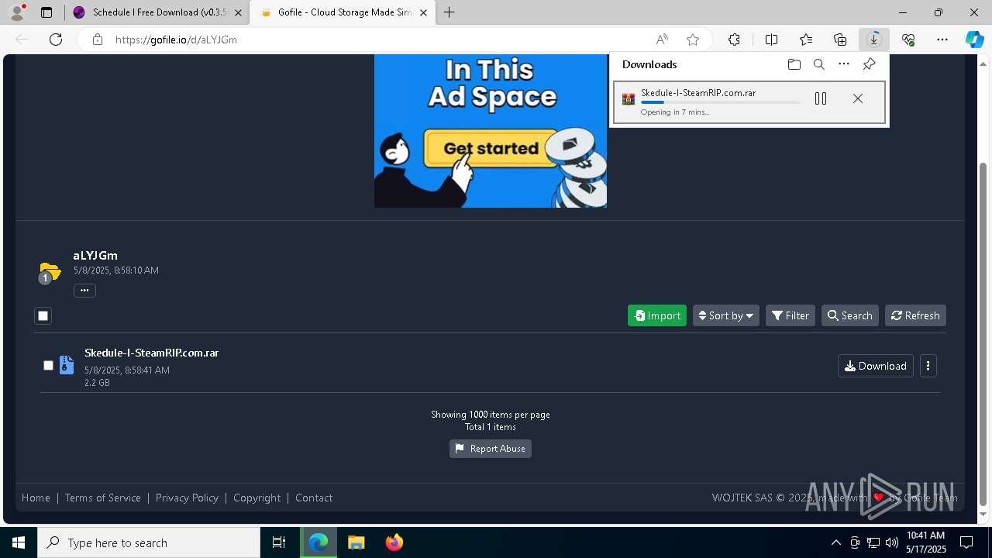
Task: Open File Explorer from taskbar
Action: [x=356, y=542]
